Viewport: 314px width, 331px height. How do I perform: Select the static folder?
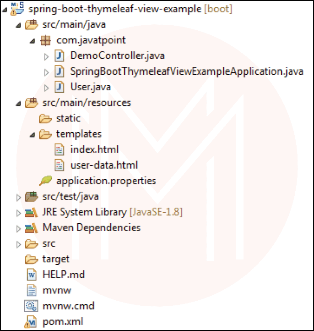(x=68, y=118)
